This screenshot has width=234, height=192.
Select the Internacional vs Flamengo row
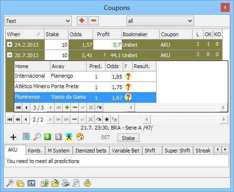click(x=85, y=77)
